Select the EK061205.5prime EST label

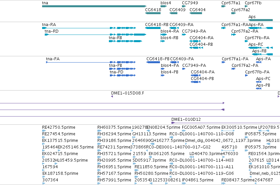point(166,154)
